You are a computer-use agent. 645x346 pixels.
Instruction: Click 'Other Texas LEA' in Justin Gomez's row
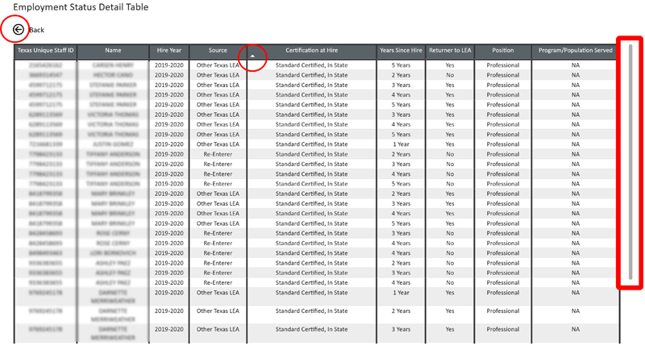pos(218,144)
